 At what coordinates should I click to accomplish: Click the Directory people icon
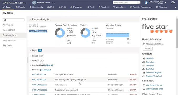[x=157, y=7]
